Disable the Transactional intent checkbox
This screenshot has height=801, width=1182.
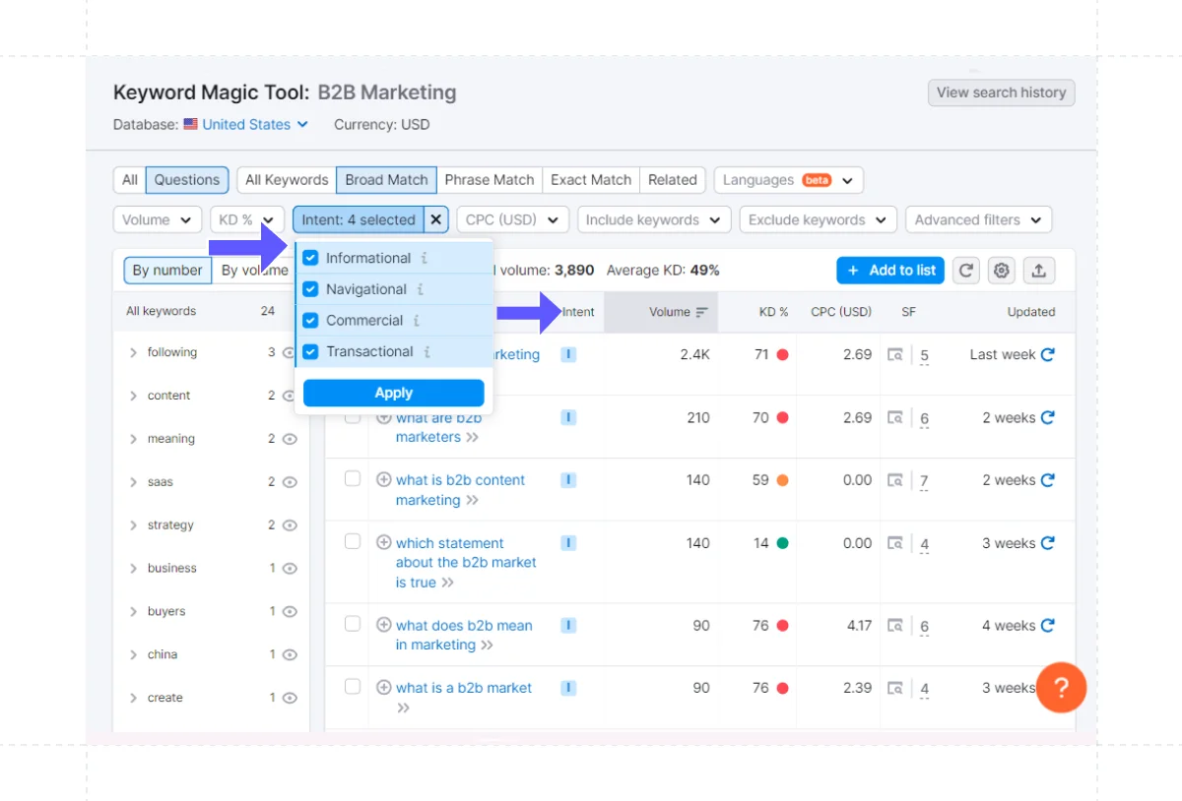(310, 351)
